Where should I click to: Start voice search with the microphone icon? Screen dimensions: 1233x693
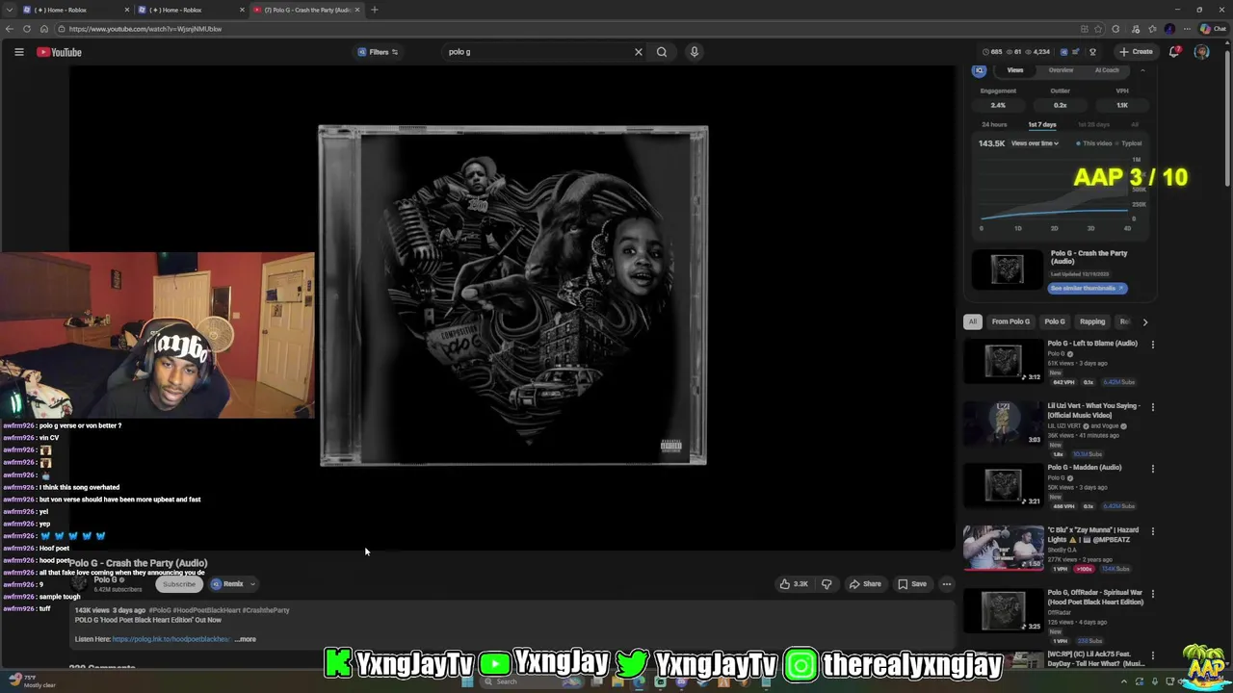pyautogui.click(x=694, y=52)
